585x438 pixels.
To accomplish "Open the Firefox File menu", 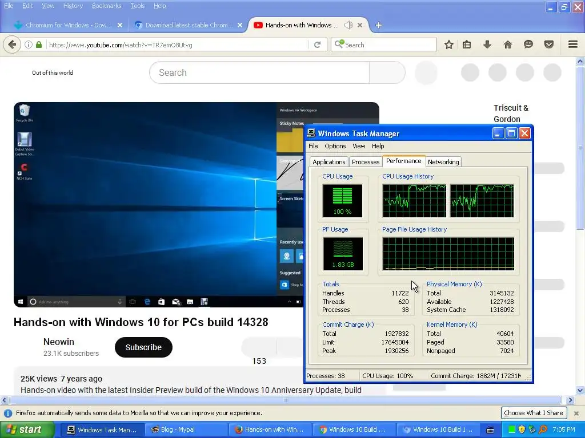I will coord(8,6).
